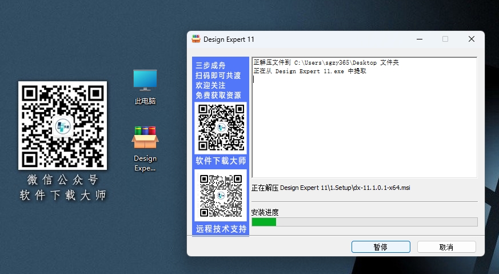Cancel extraction with the 取消 button
This screenshot has width=499, height=274.
[x=446, y=247]
